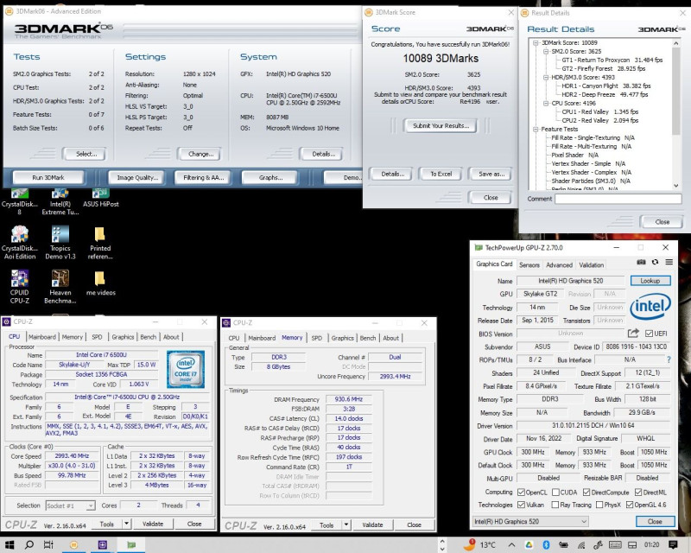This screenshot has height=553, width=691.
Task: Collapse the Feature Tests tree node
Action: [536, 130]
